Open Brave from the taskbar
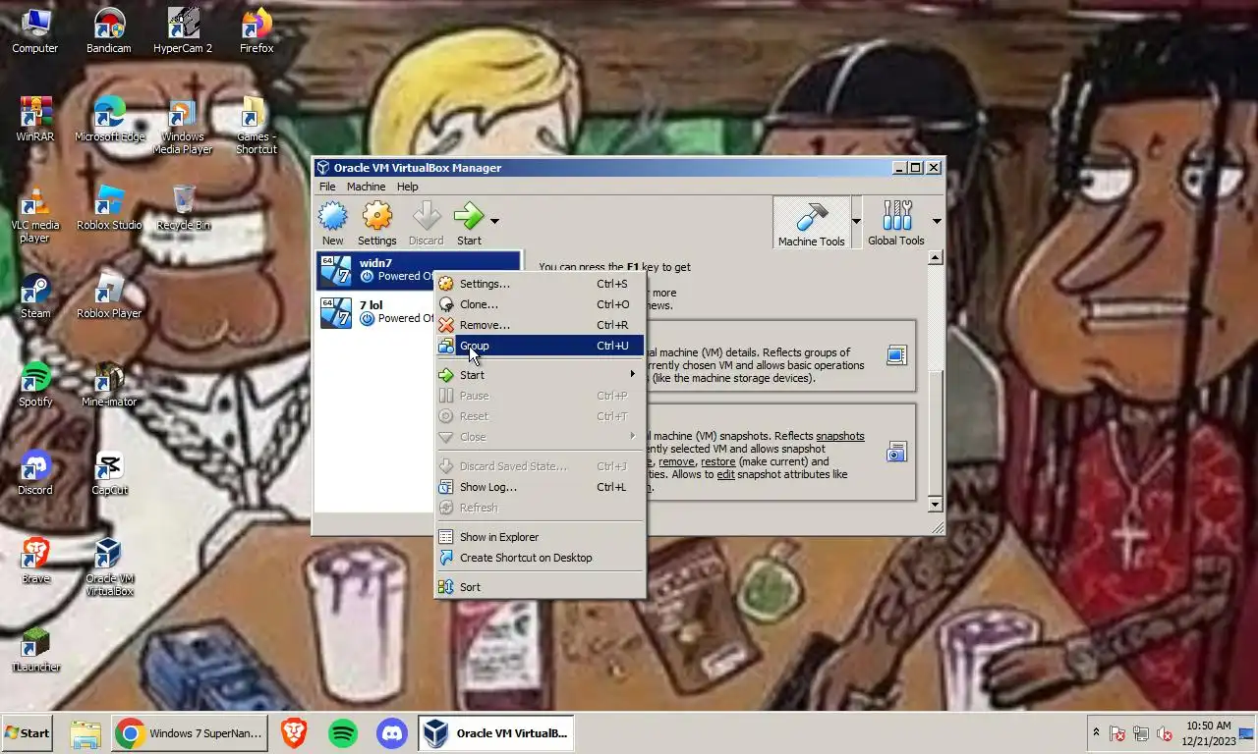Image resolution: width=1258 pixels, height=754 pixels. (x=294, y=733)
